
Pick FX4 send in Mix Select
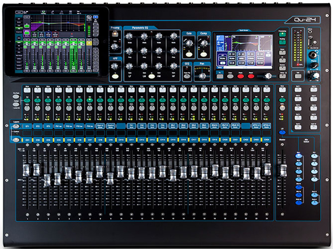(x=314, y=179)
